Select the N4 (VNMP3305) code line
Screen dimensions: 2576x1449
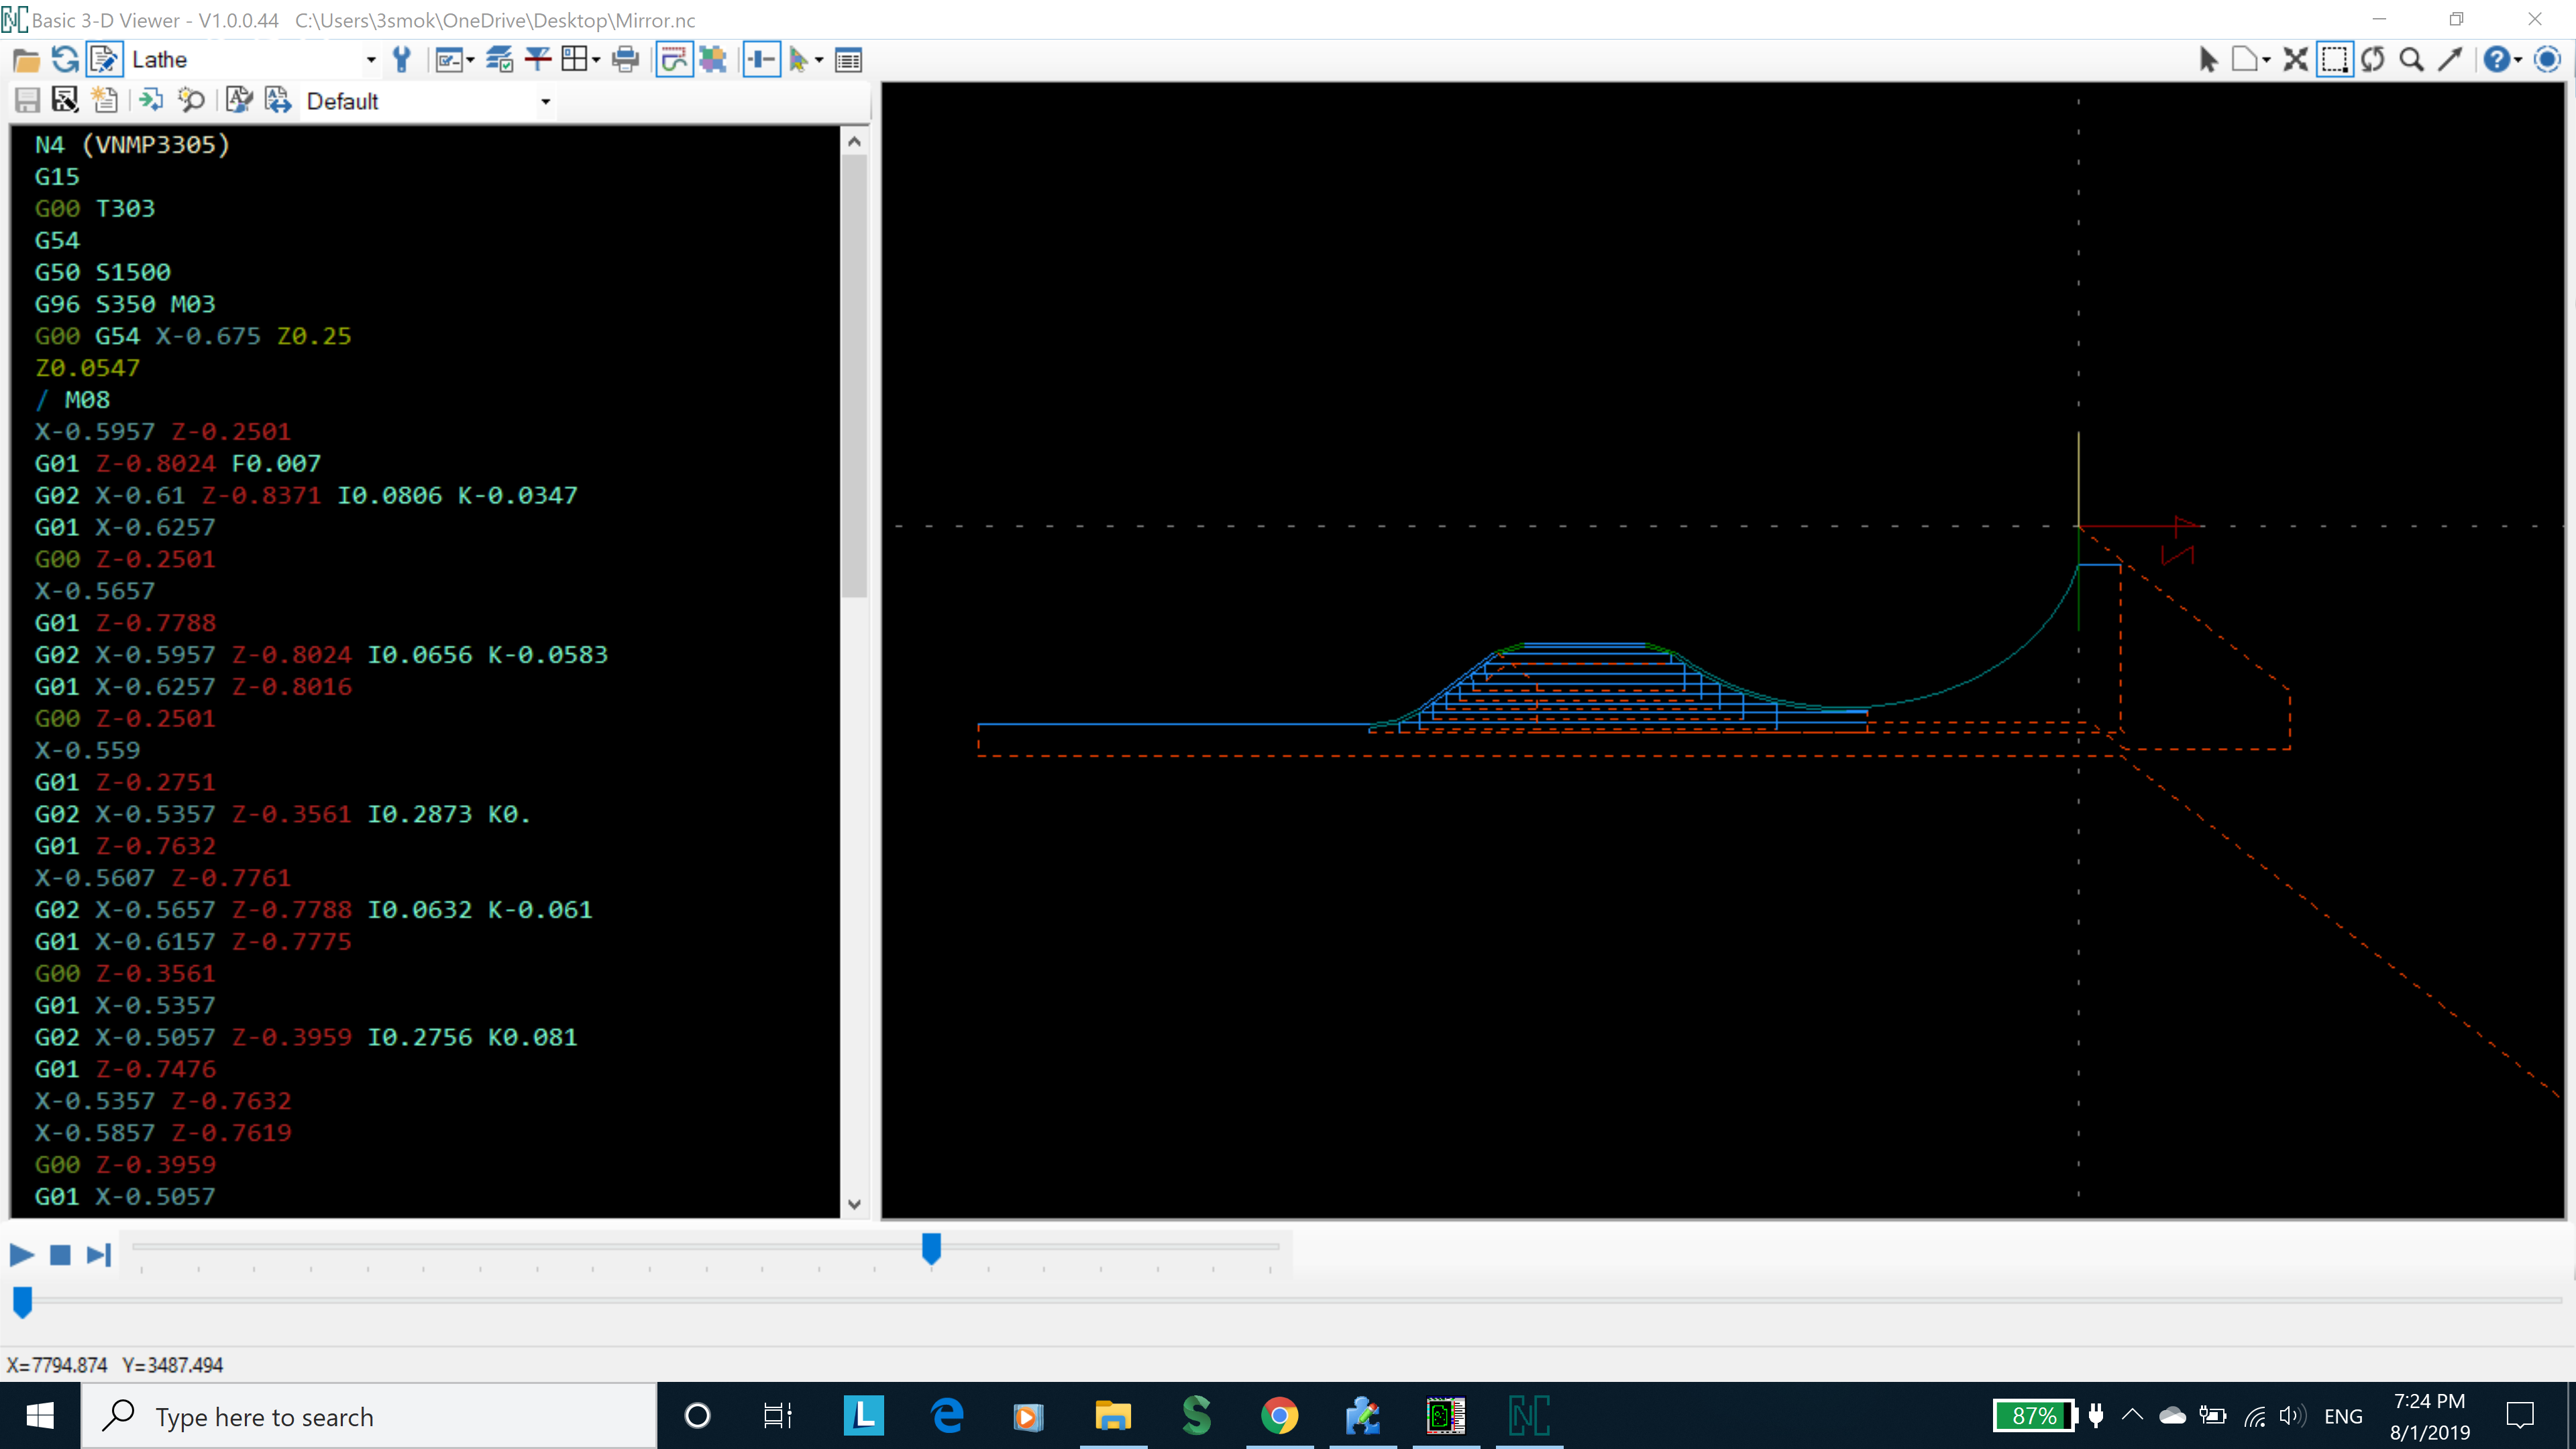pyautogui.click(x=132, y=144)
